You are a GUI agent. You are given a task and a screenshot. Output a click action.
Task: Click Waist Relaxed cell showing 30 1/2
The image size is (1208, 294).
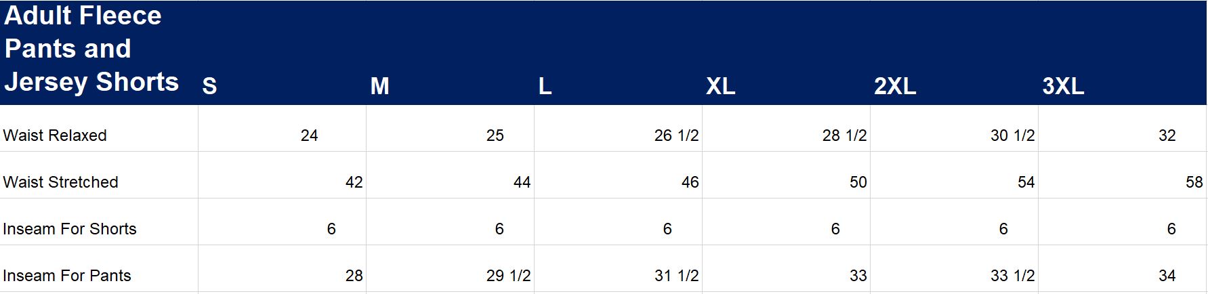click(x=1012, y=135)
